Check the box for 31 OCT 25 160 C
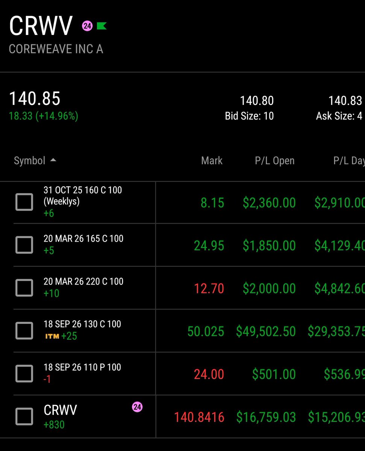The image size is (365, 451). (x=24, y=203)
